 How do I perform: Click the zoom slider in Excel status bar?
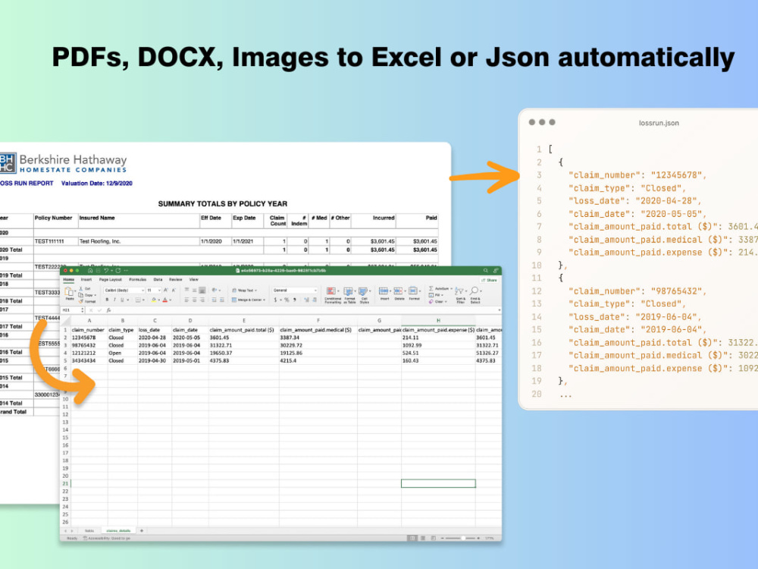pos(463,538)
